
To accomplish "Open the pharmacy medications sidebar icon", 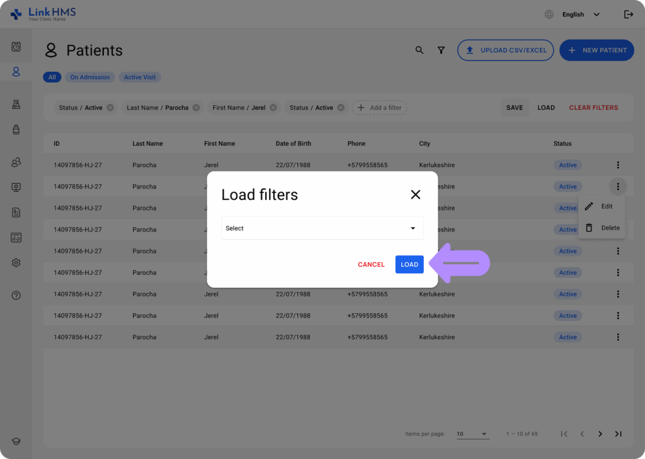I will point(16,131).
